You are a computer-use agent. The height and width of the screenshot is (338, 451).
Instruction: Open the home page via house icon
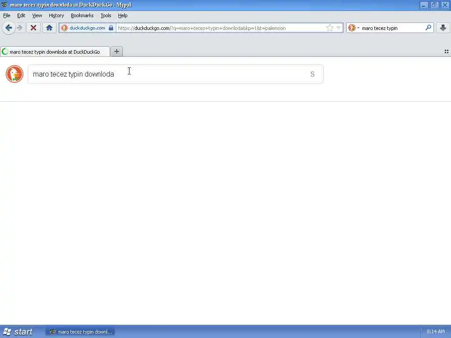[x=49, y=28]
